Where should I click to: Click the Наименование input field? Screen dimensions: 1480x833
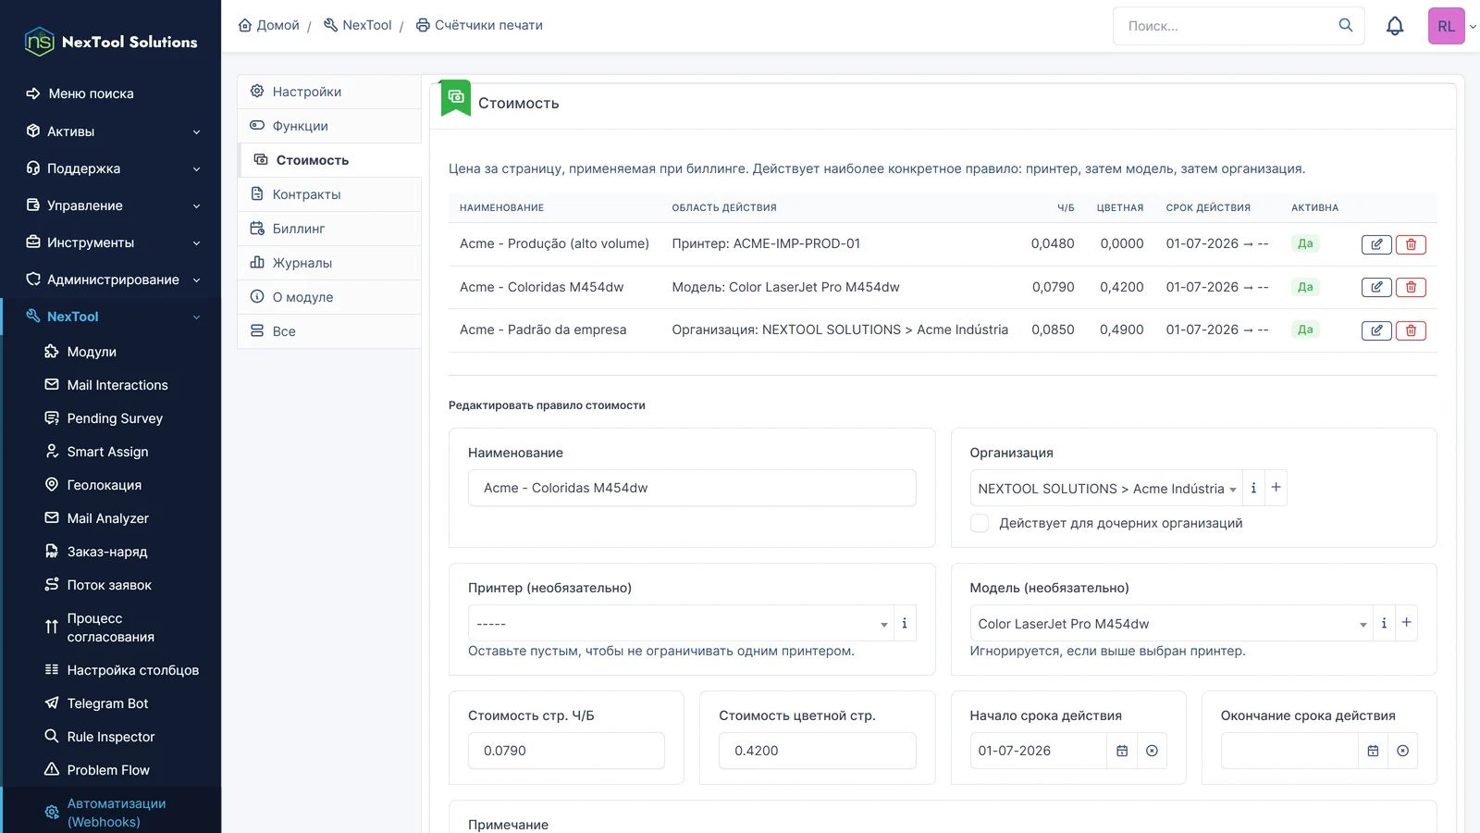coord(692,488)
